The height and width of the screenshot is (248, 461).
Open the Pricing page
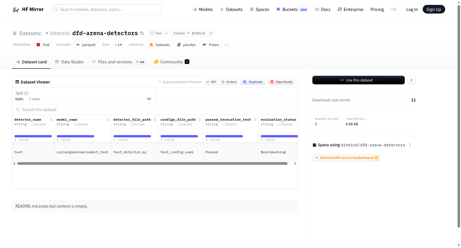[x=377, y=10]
